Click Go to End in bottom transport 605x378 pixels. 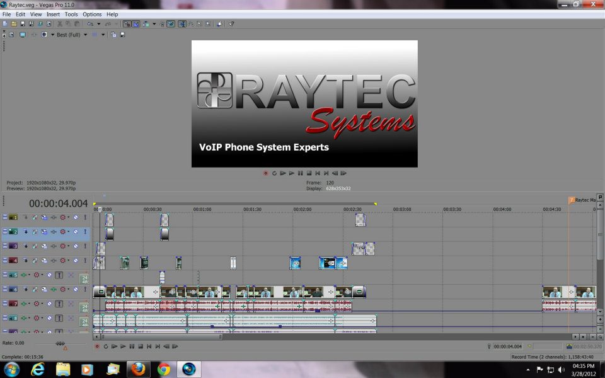coord(158,346)
